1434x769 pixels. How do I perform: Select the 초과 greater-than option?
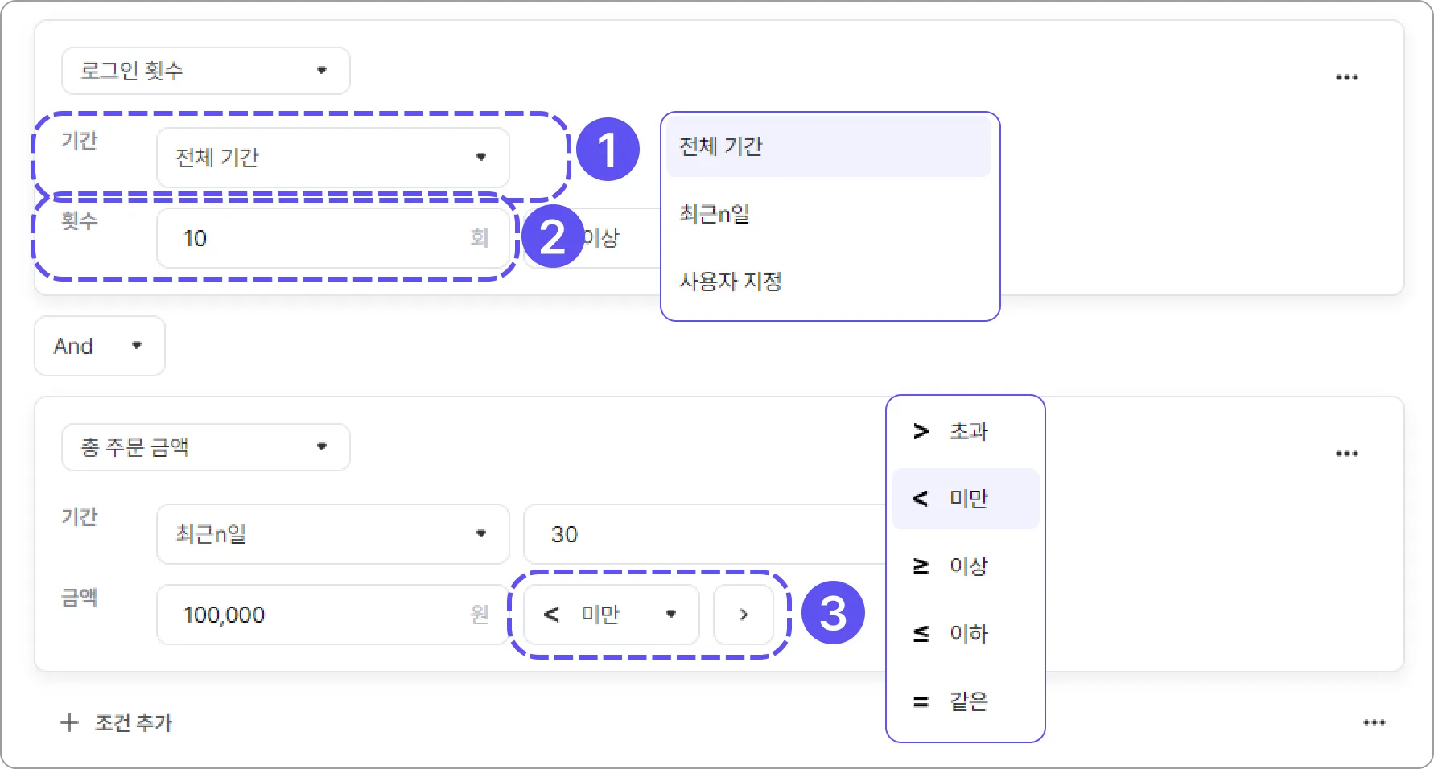[965, 431]
